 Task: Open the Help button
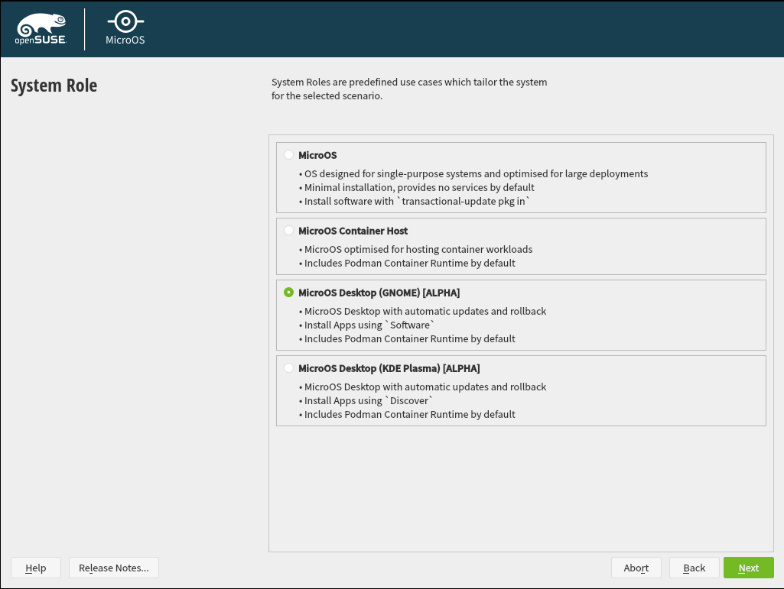36,568
